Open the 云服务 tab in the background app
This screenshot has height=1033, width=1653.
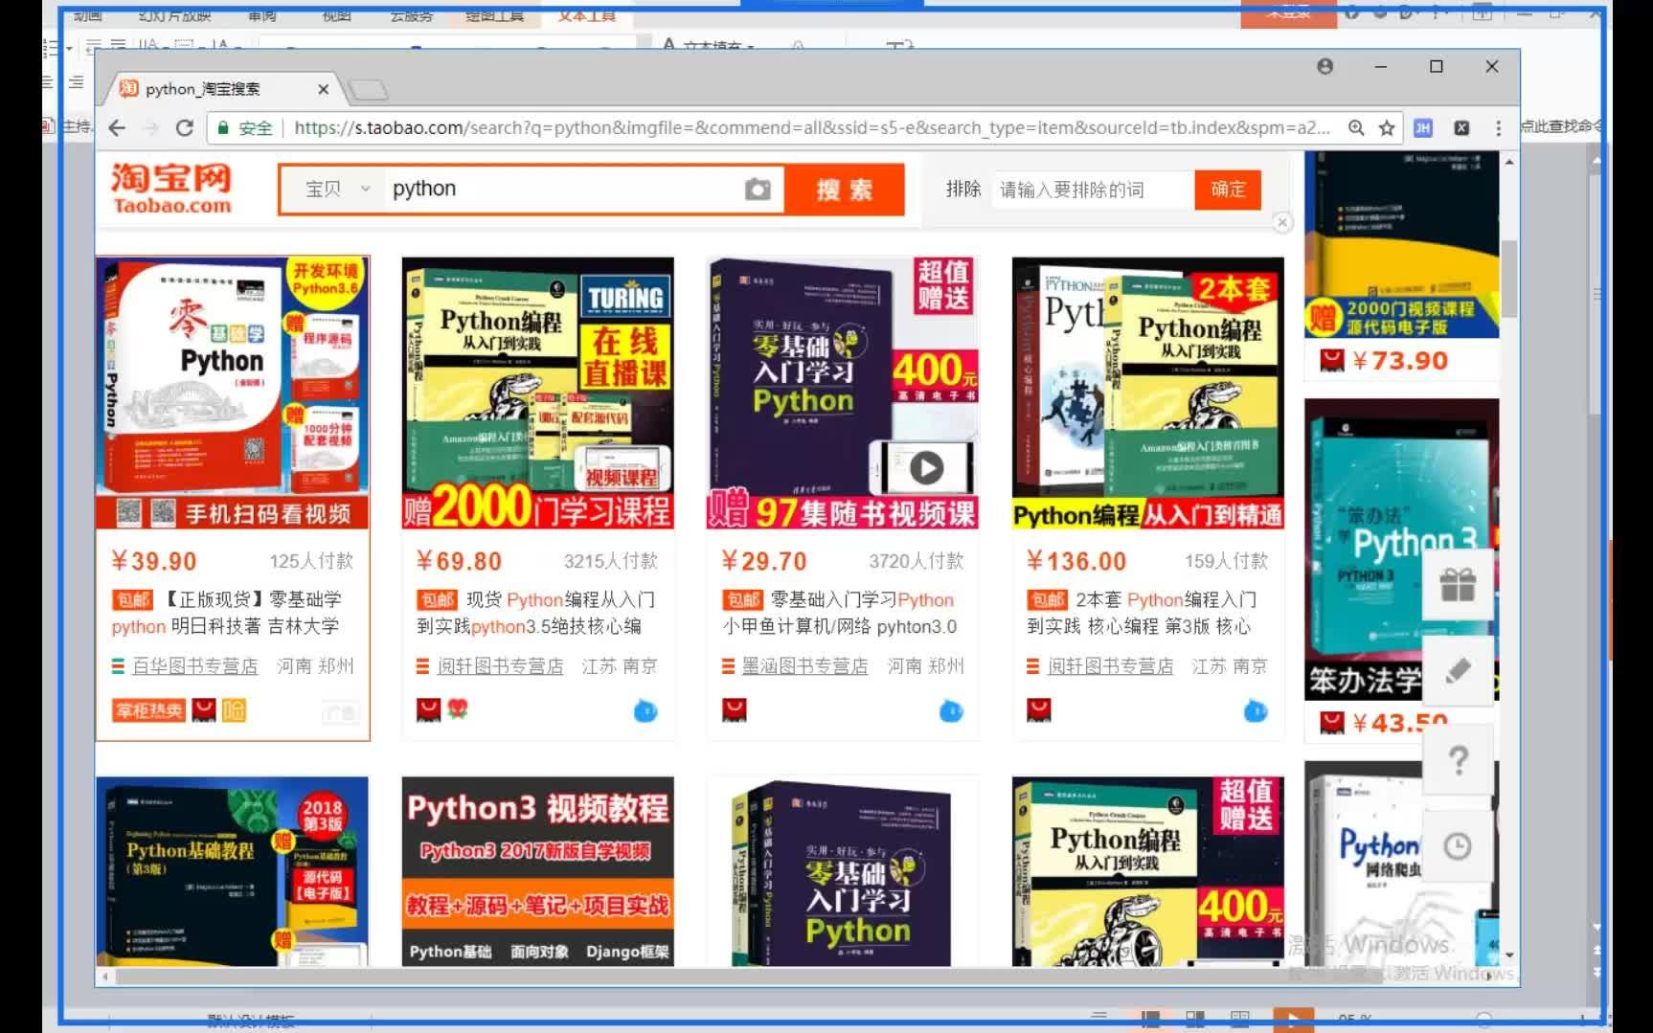412,14
